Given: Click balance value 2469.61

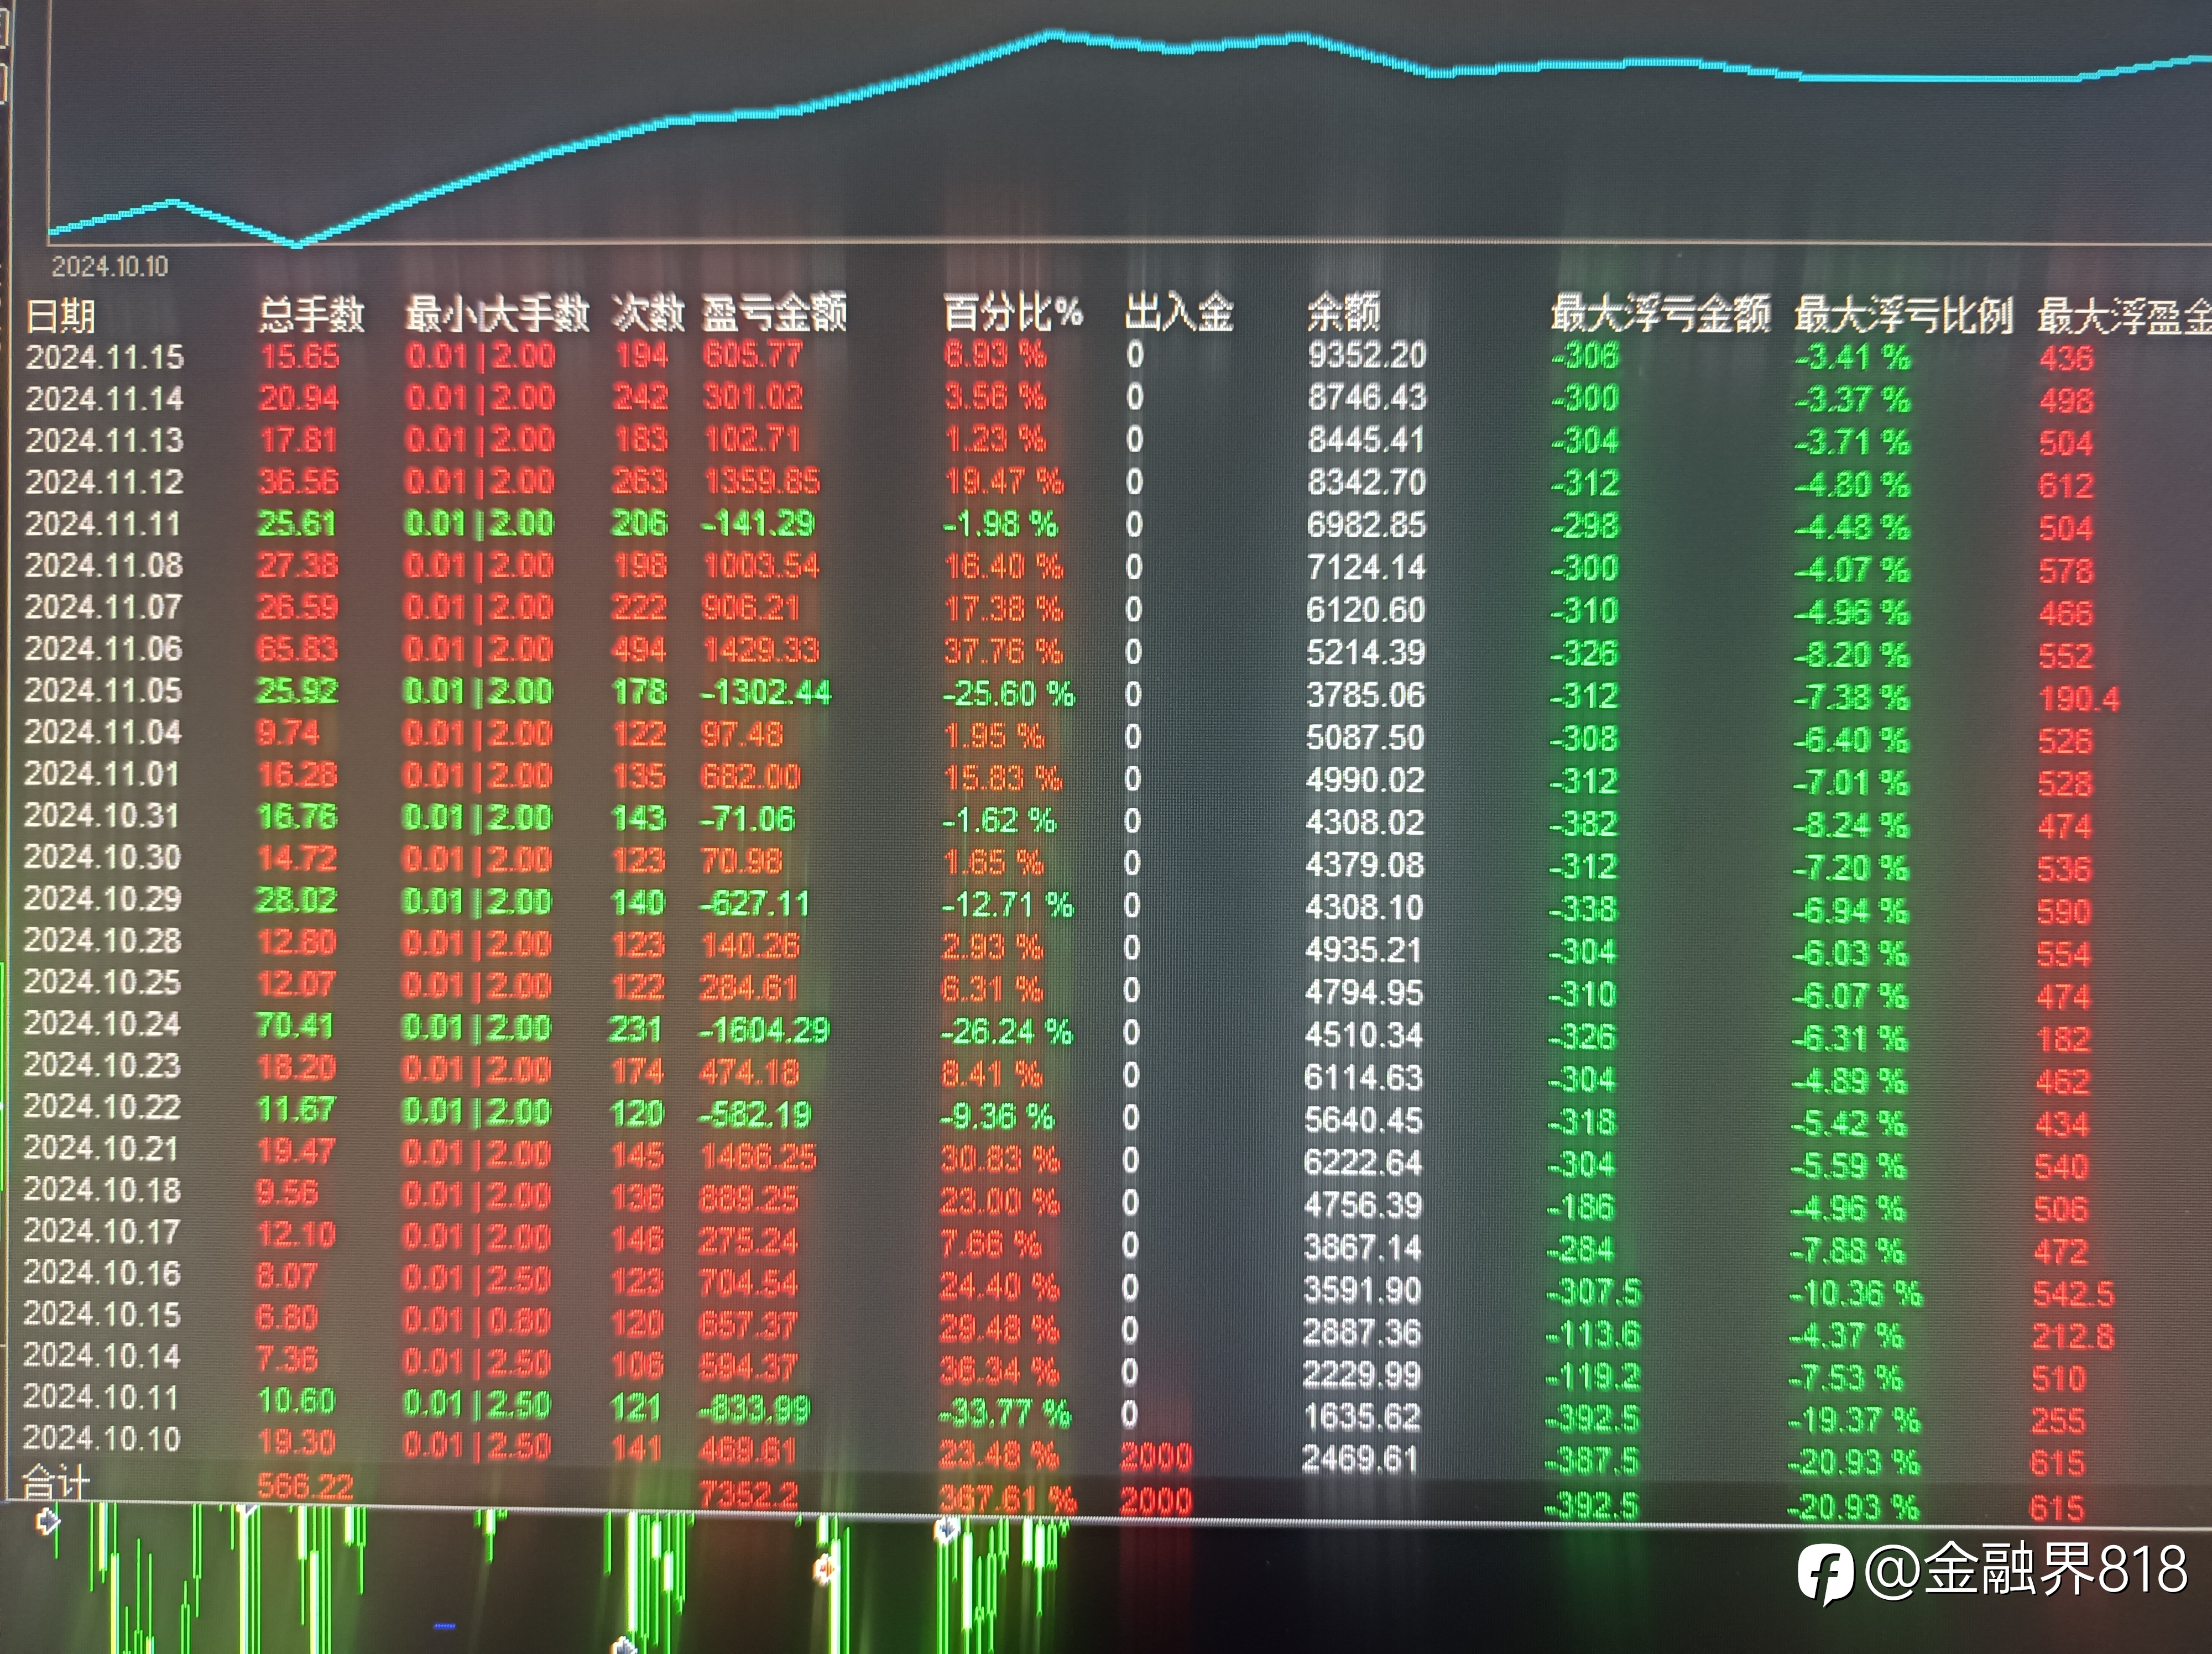Looking at the screenshot, I should pos(1360,1459).
